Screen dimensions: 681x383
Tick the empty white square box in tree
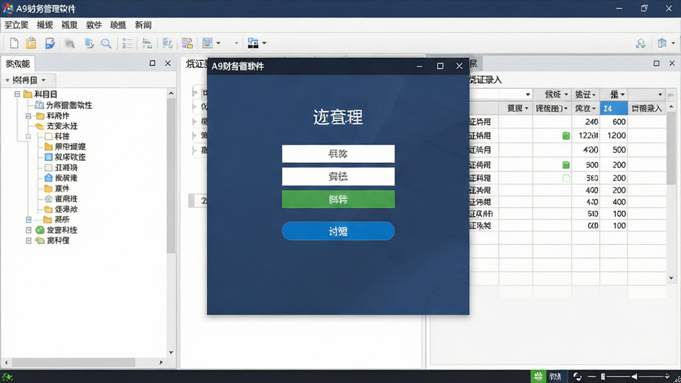point(48,136)
